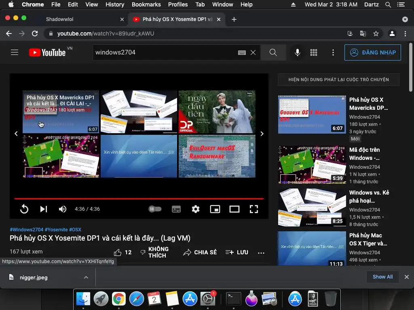This screenshot has height=310, width=414.
Task: Share video via CHIA SẺ
Action: coord(200,253)
